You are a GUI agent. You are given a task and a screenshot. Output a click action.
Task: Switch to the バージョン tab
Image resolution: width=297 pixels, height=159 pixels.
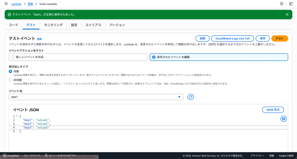click(x=117, y=25)
